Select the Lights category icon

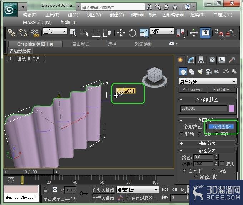(200, 72)
